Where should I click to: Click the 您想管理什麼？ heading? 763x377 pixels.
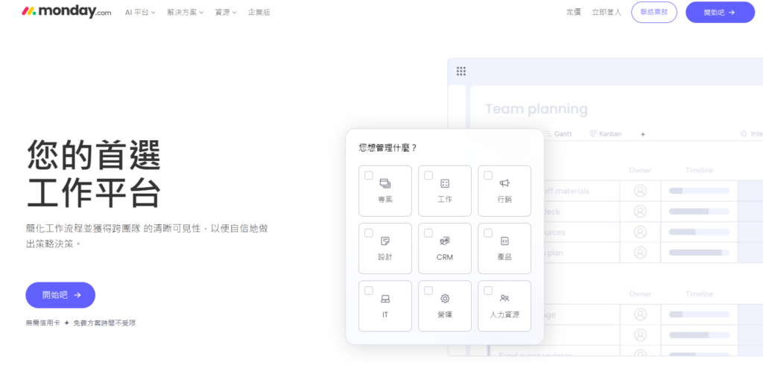tap(387, 148)
